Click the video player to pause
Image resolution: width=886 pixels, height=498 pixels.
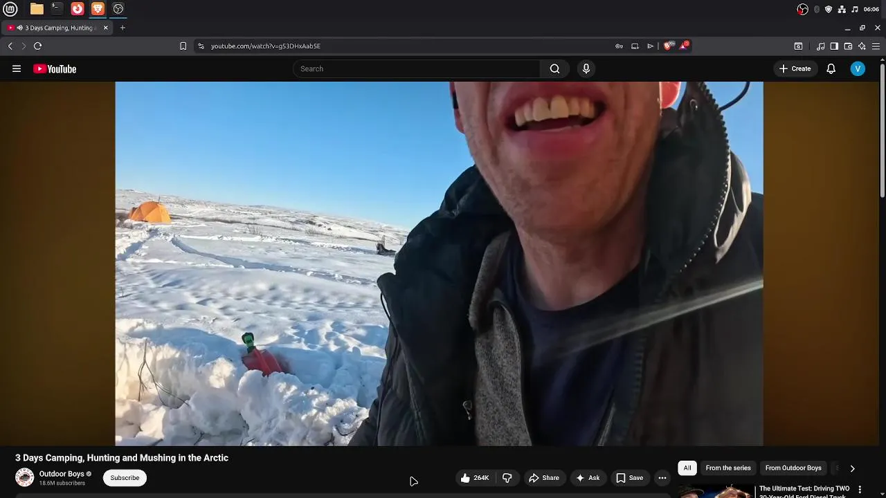(439, 264)
